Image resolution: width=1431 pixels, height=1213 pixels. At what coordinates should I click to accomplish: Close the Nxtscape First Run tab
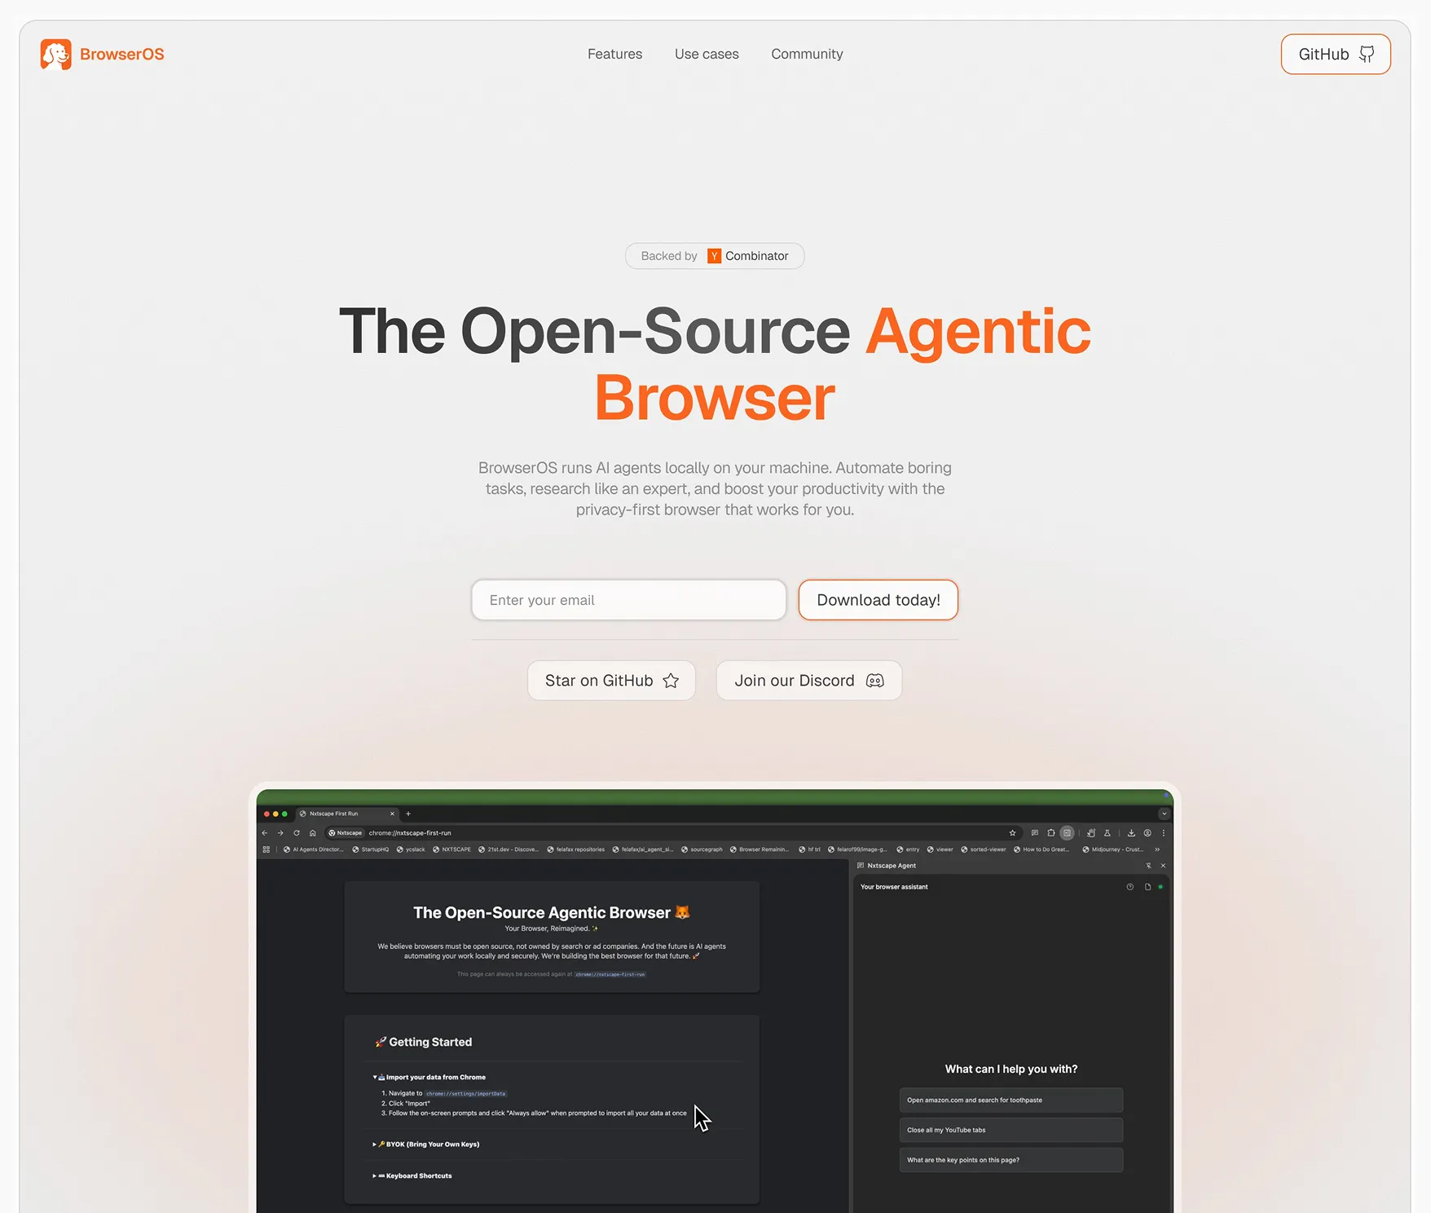[x=392, y=814]
